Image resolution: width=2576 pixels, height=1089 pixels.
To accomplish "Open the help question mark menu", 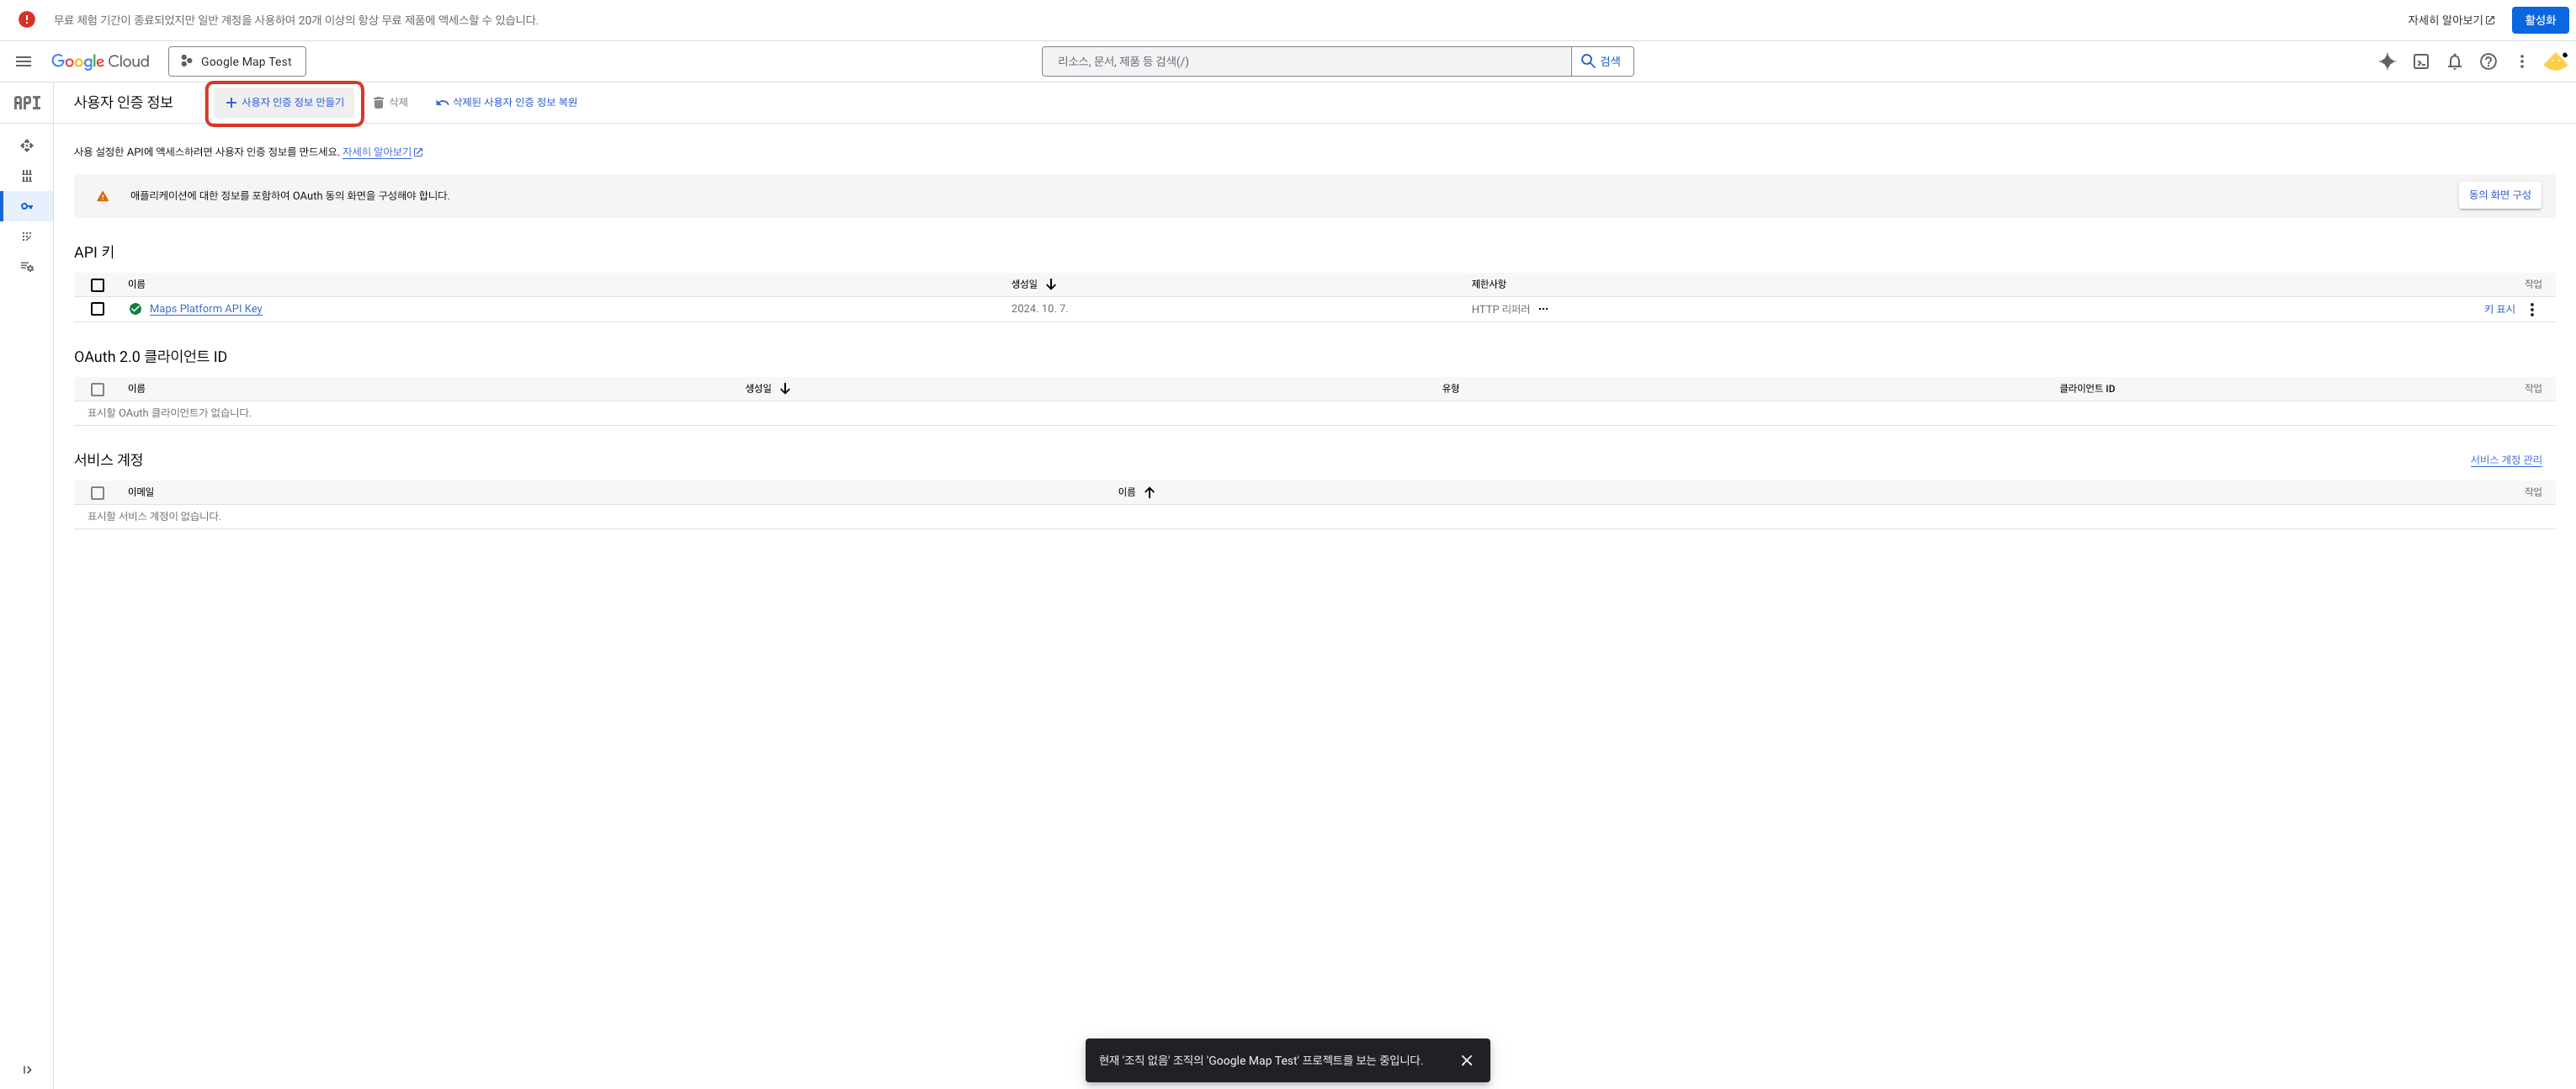I will click(x=2488, y=61).
